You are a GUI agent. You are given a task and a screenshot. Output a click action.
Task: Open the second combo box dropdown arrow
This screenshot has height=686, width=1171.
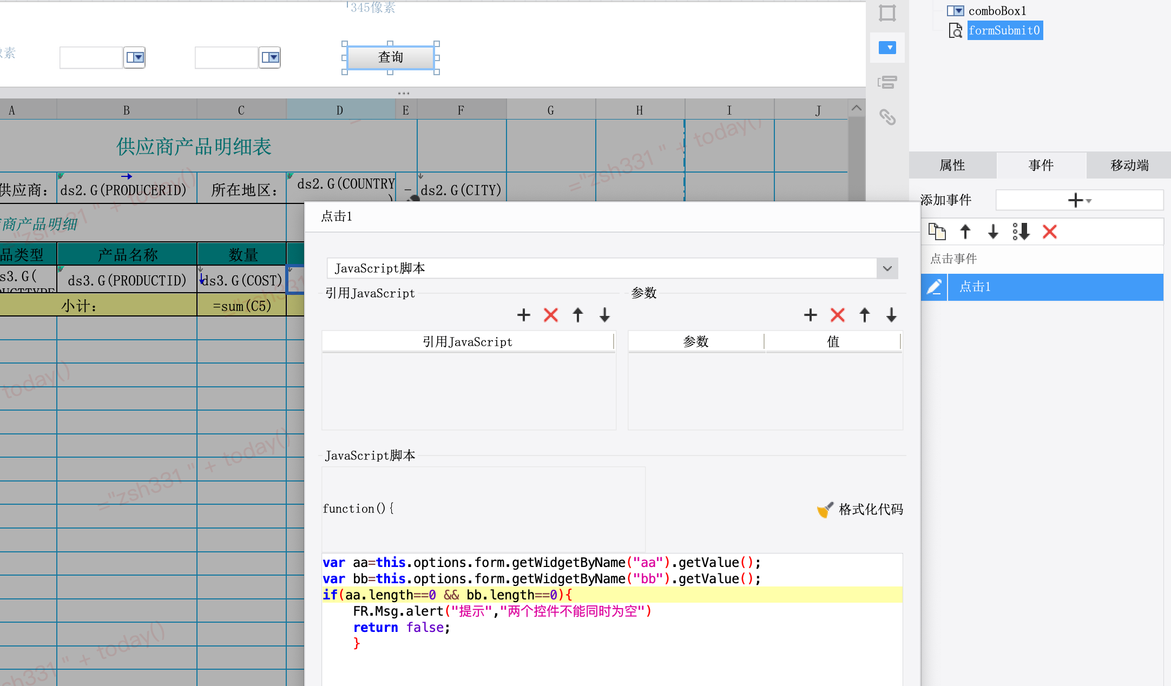coord(270,57)
